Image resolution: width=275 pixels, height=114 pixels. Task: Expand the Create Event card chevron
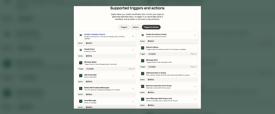(133, 50)
